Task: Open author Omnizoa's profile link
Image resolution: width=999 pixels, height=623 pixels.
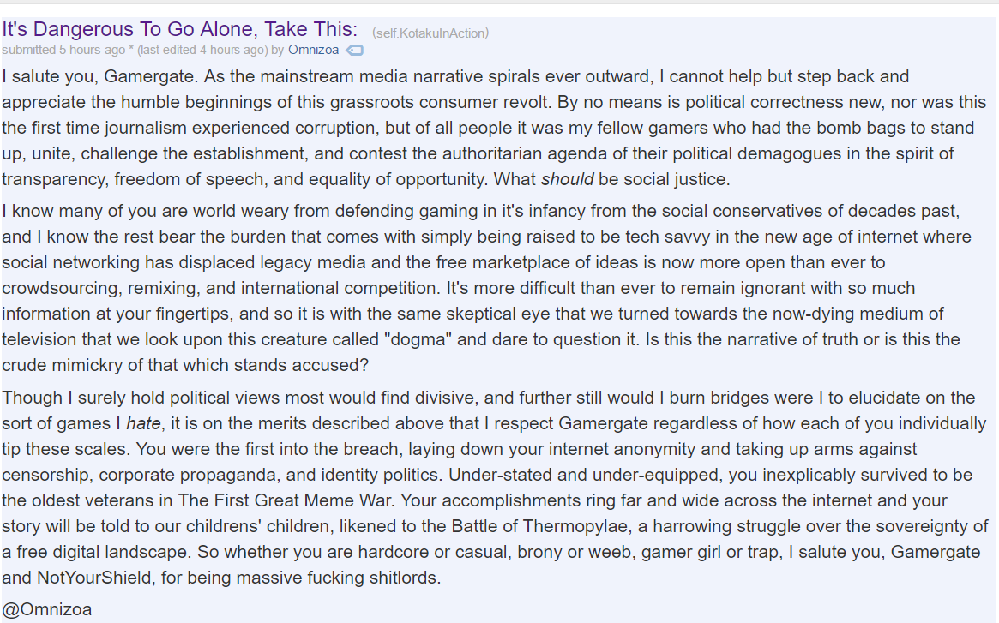Action: coord(314,50)
